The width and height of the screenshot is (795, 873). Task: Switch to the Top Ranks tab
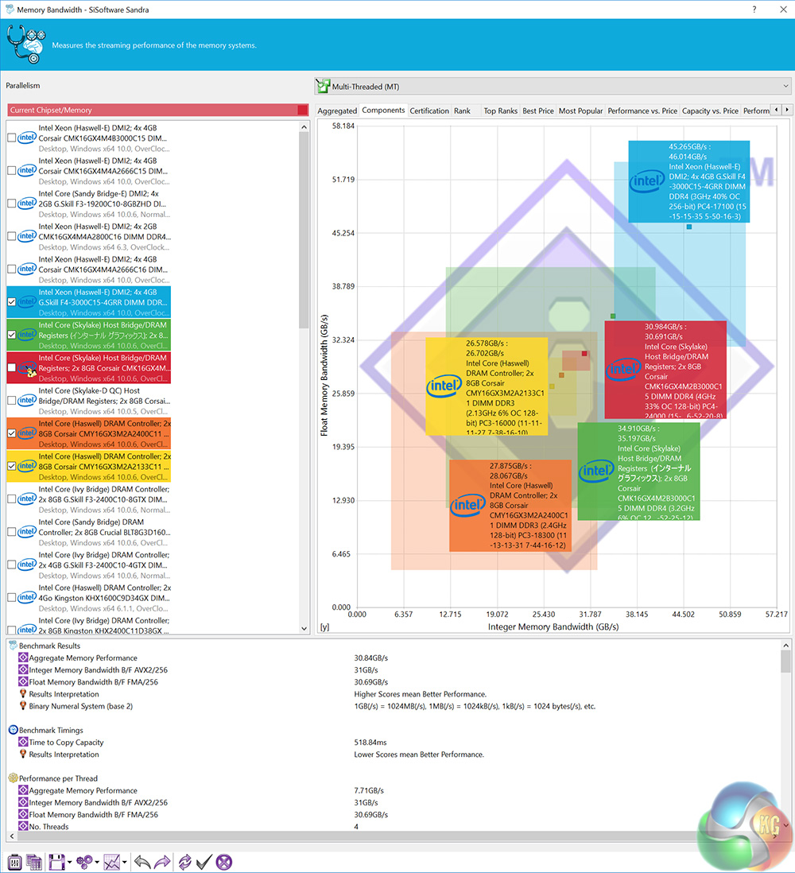coord(501,111)
